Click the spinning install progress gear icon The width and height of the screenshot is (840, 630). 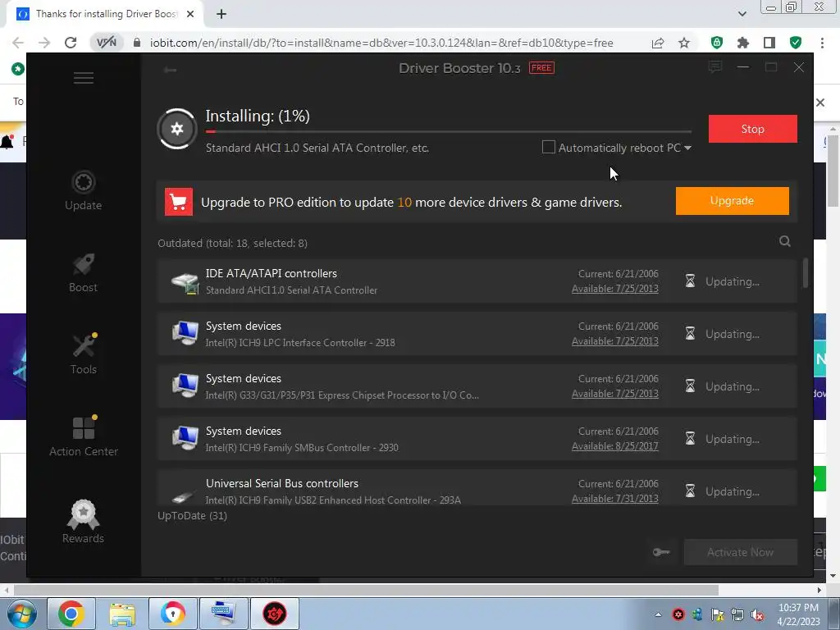coord(177,129)
